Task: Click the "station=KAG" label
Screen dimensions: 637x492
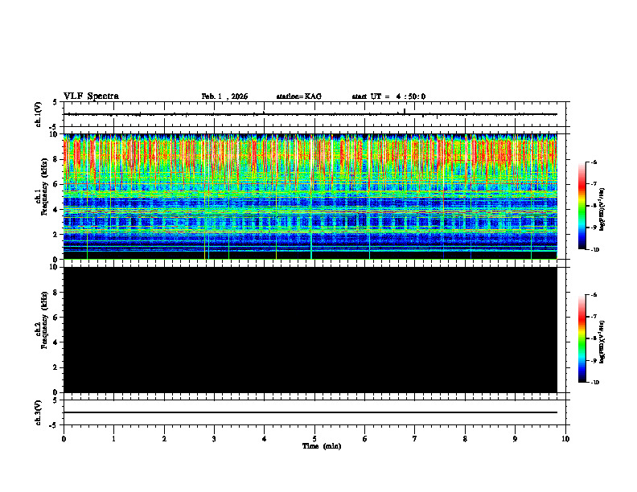Action: 298,96
